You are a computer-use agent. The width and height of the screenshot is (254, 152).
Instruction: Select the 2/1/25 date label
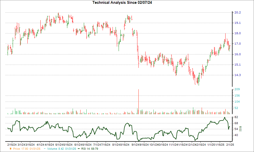coord(230,145)
